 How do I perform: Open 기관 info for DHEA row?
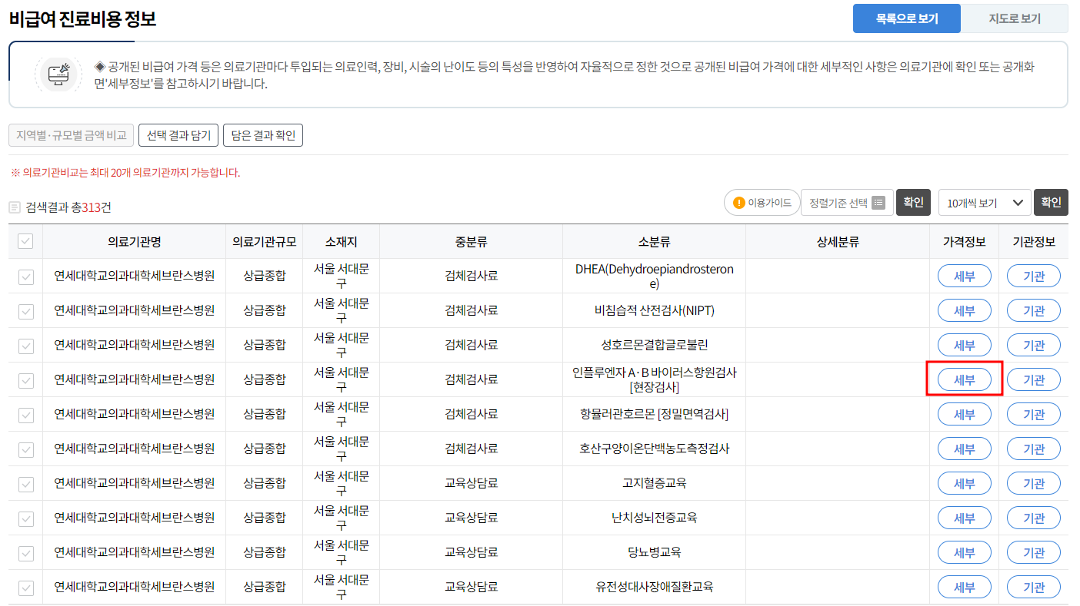pos(1034,277)
